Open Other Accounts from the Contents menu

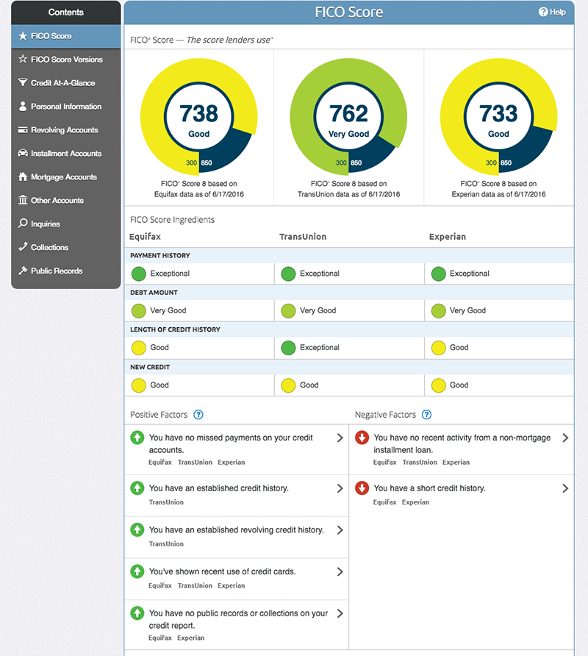click(x=57, y=201)
